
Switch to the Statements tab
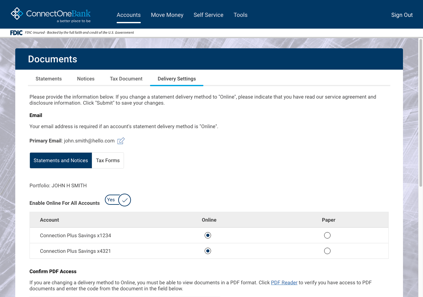coord(49,79)
